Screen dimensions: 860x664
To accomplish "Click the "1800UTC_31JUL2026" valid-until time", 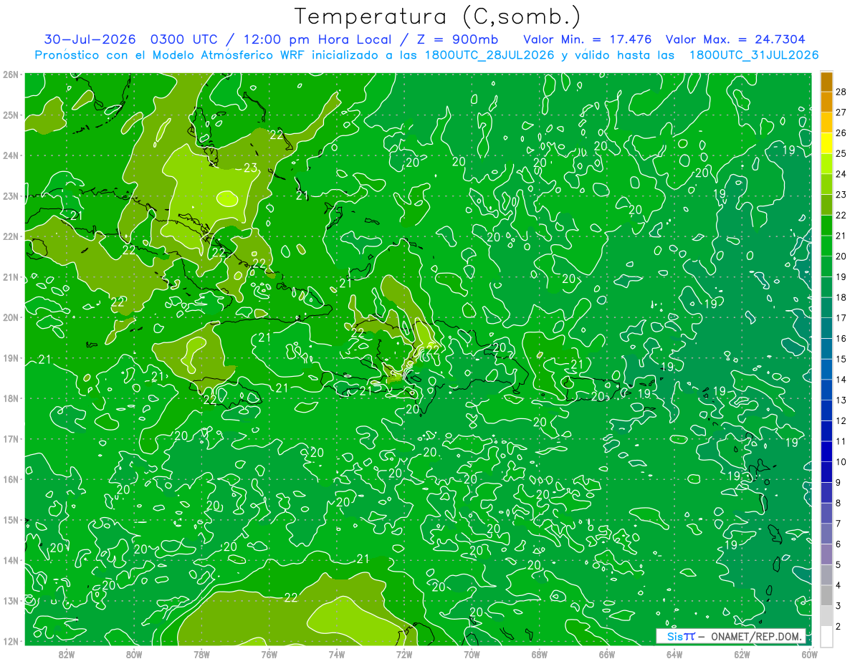I will 754,55.
